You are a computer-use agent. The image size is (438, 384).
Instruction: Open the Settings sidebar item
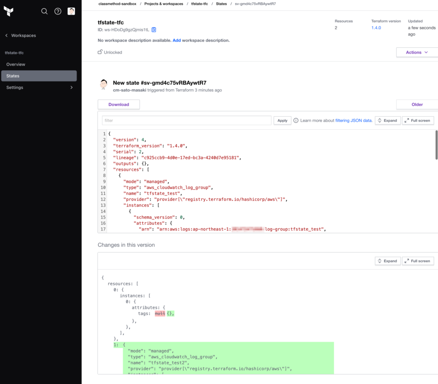click(x=39, y=87)
